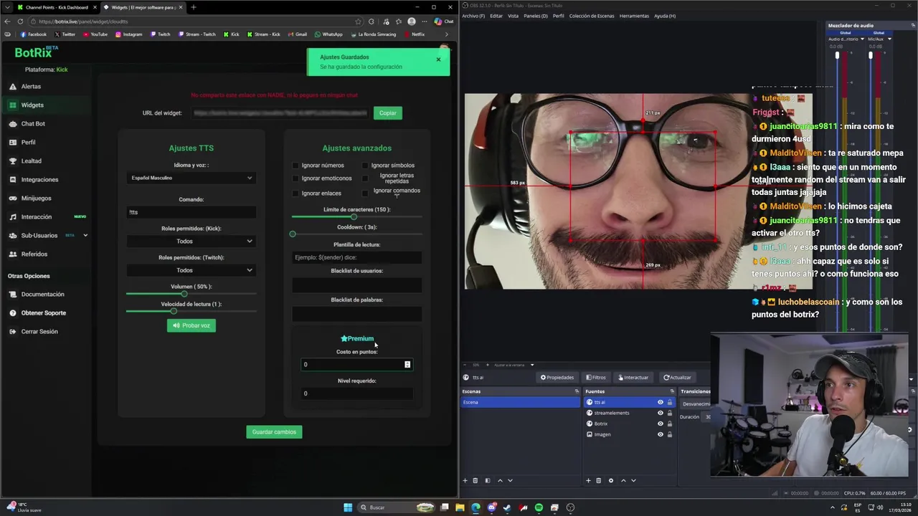Click Probar voz button
The image size is (918, 516).
pyautogui.click(x=191, y=325)
